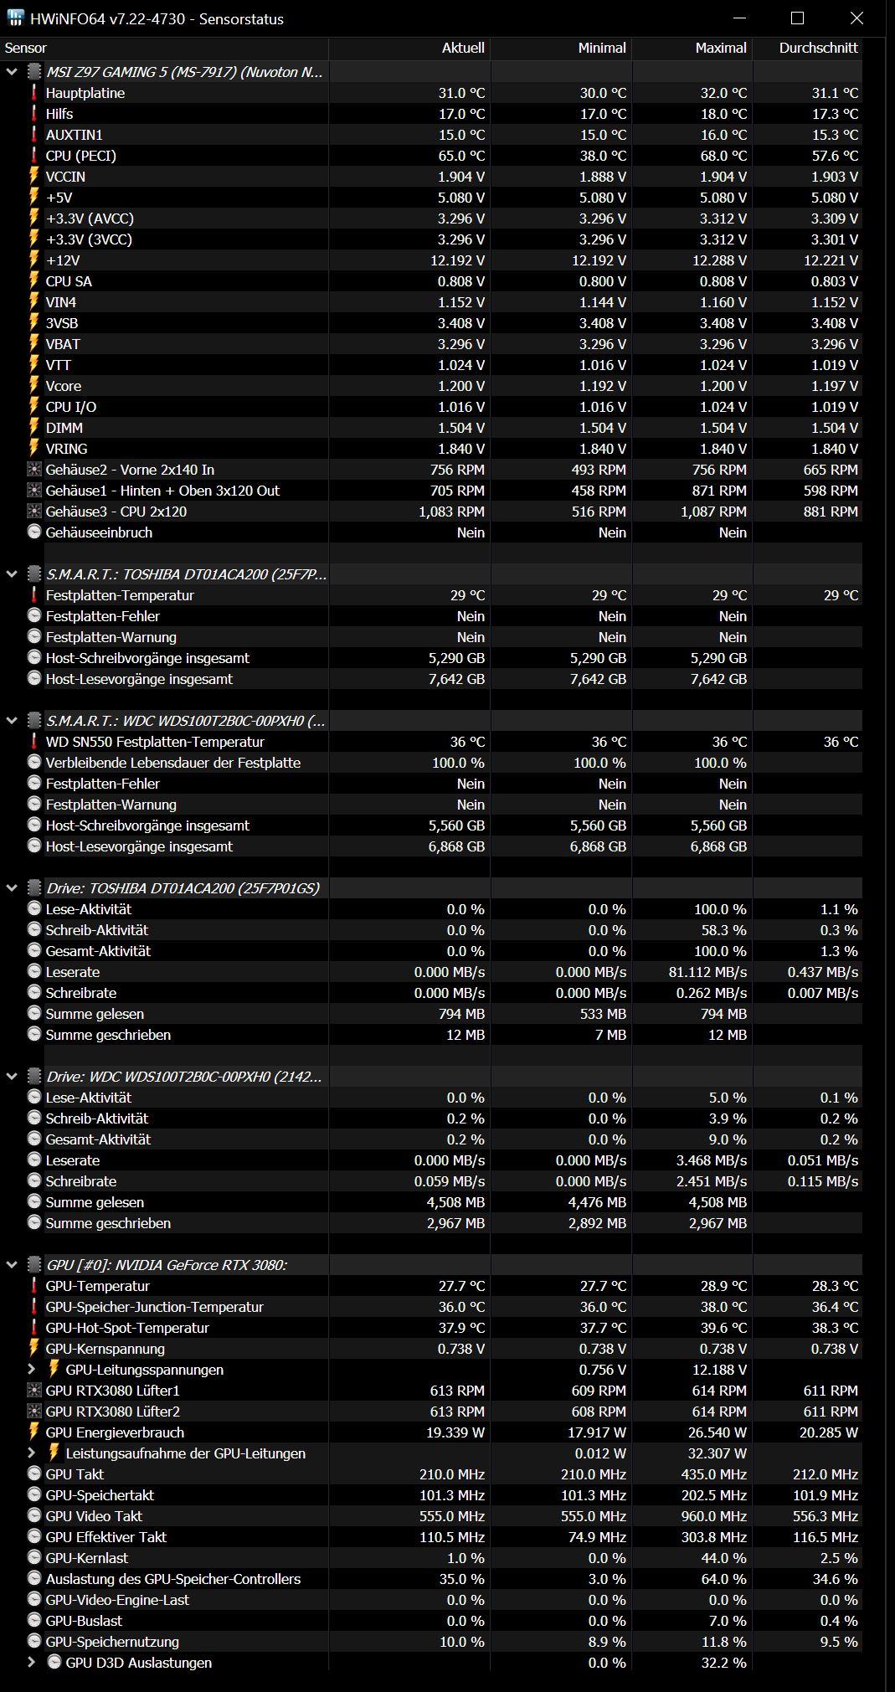Click the fan icon for GPU RTX3080 Lüfter2

coord(34,1411)
